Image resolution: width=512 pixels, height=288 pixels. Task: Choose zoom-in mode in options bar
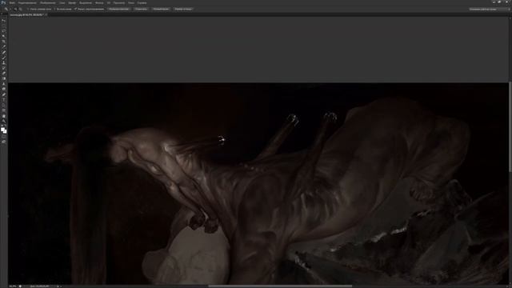(x=15, y=9)
